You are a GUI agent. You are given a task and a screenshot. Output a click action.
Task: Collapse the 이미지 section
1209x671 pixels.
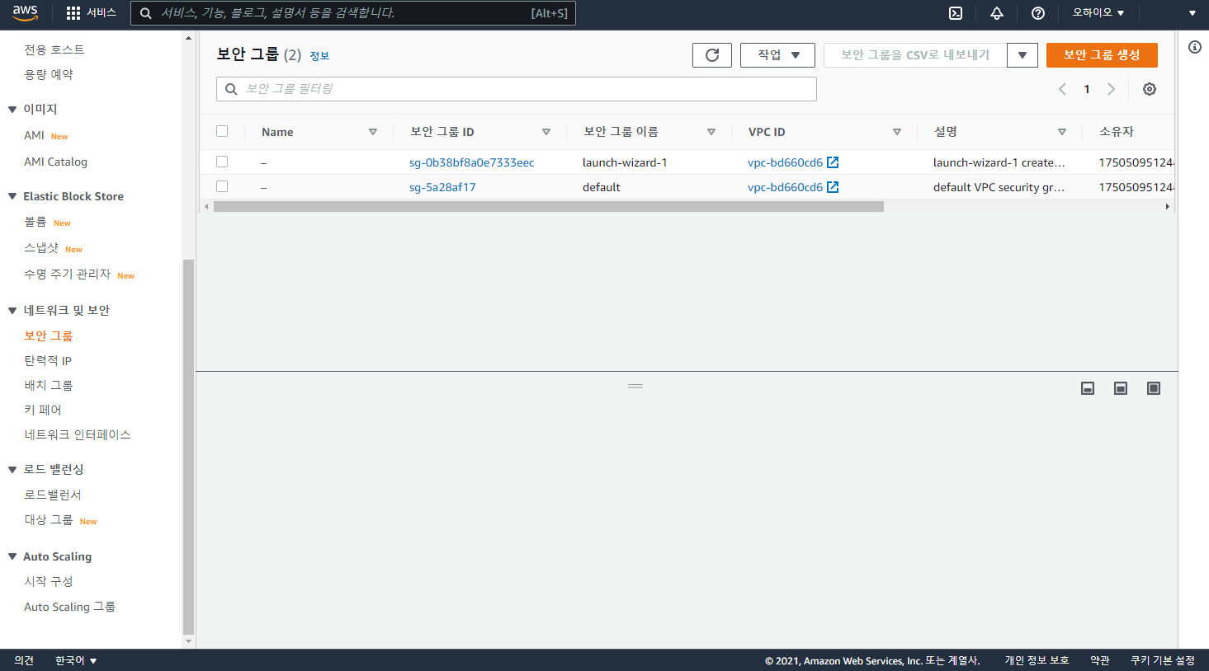(12, 109)
